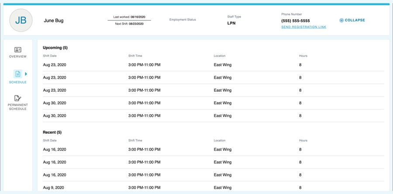This screenshot has width=393, height=194.
Task: Click the Send Registration Link
Action: coord(303,27)
